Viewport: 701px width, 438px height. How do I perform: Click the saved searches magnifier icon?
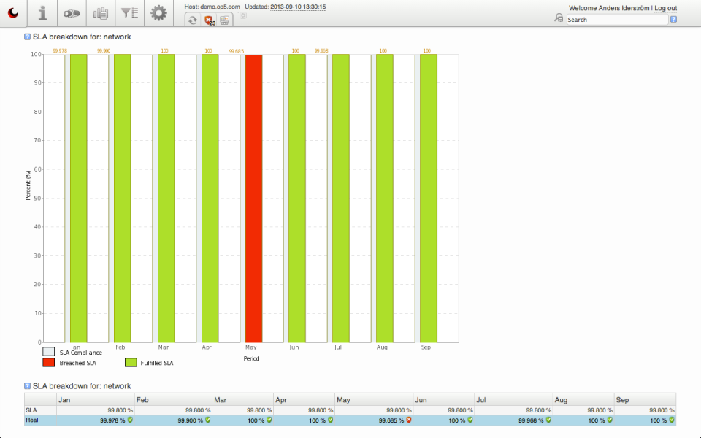click(559, 18)
